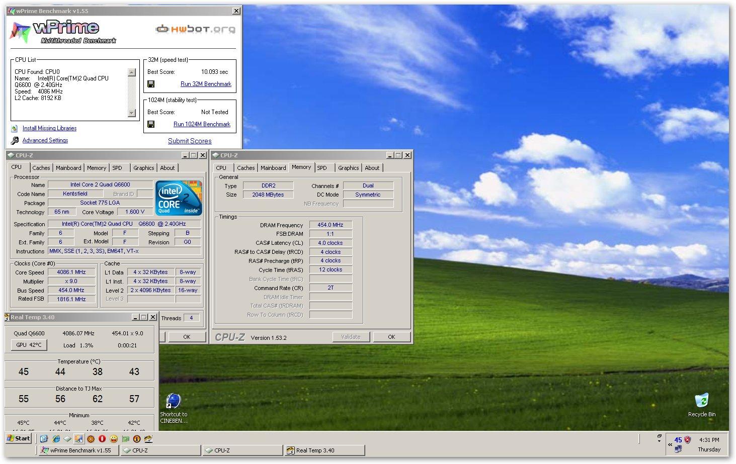Screen dimensions: 736x464
Task: Open the Windows Start menu
Action: pyautogui.click(x=19, y=438)
